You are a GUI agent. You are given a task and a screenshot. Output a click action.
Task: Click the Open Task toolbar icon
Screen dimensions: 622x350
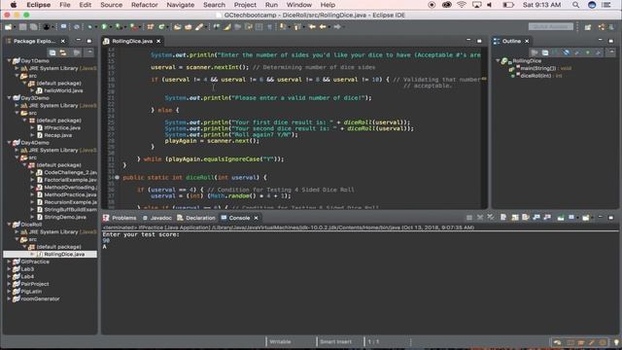point(188,27)
